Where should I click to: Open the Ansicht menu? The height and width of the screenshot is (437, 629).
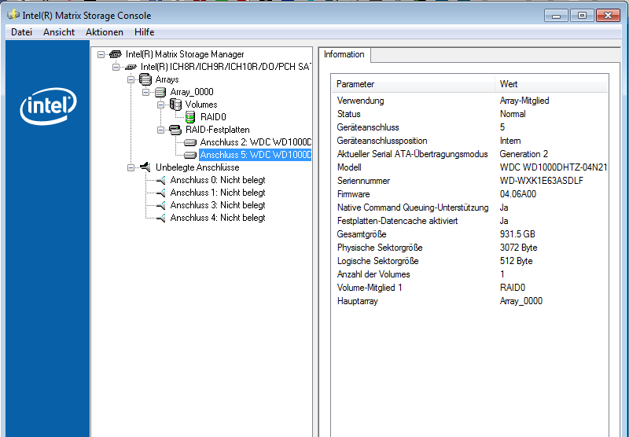click(x=58, y=32)
